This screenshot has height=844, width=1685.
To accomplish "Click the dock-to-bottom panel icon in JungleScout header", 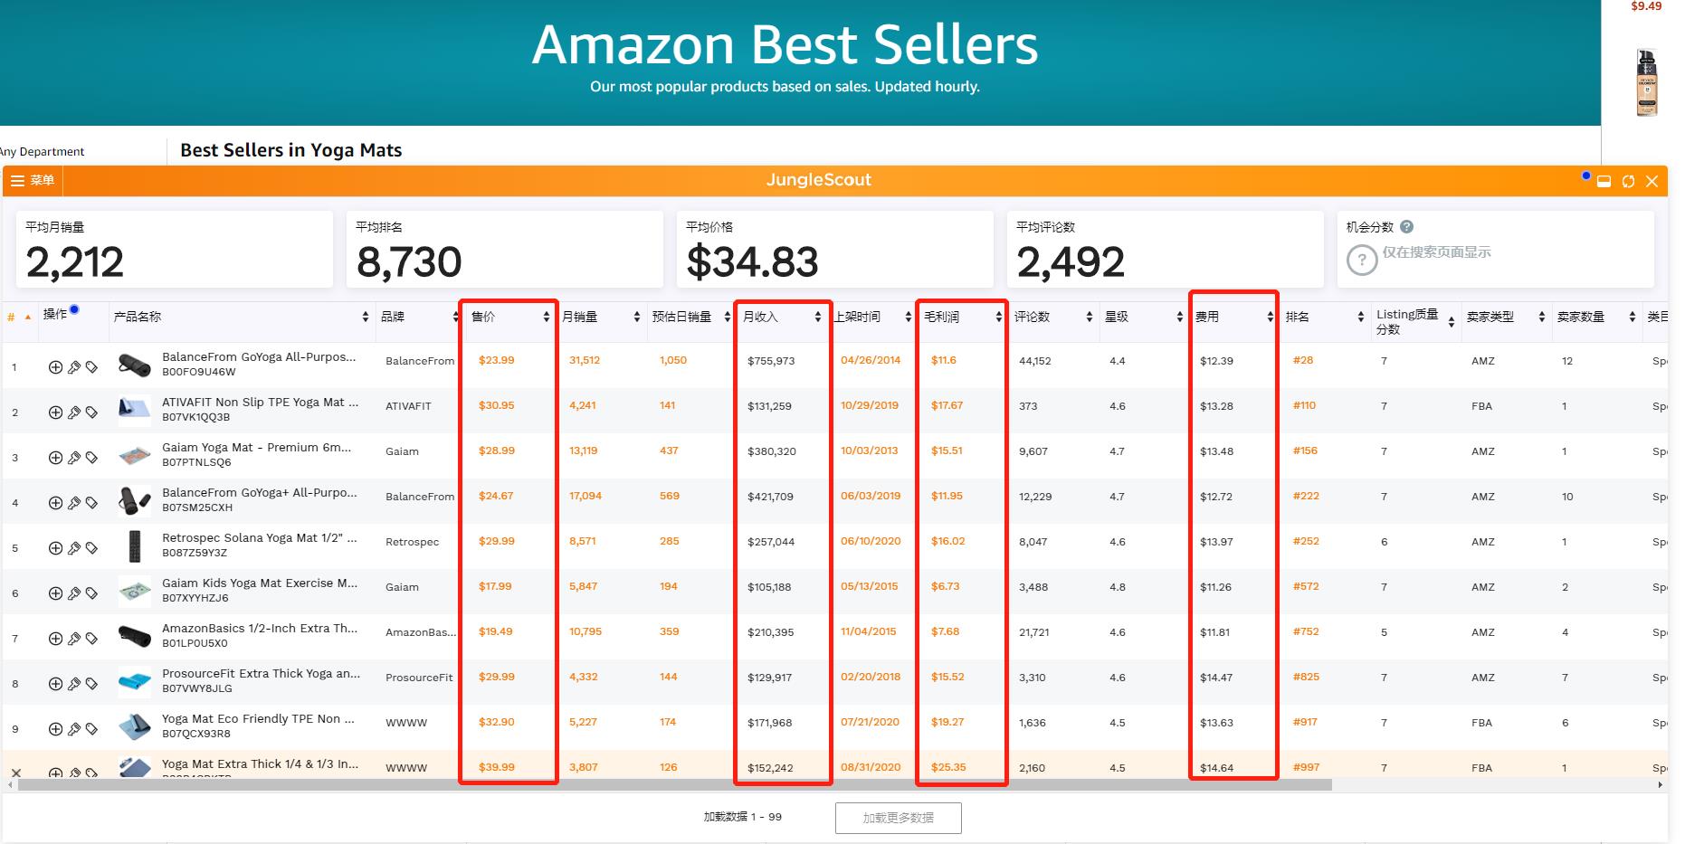I will point(1604,181).
